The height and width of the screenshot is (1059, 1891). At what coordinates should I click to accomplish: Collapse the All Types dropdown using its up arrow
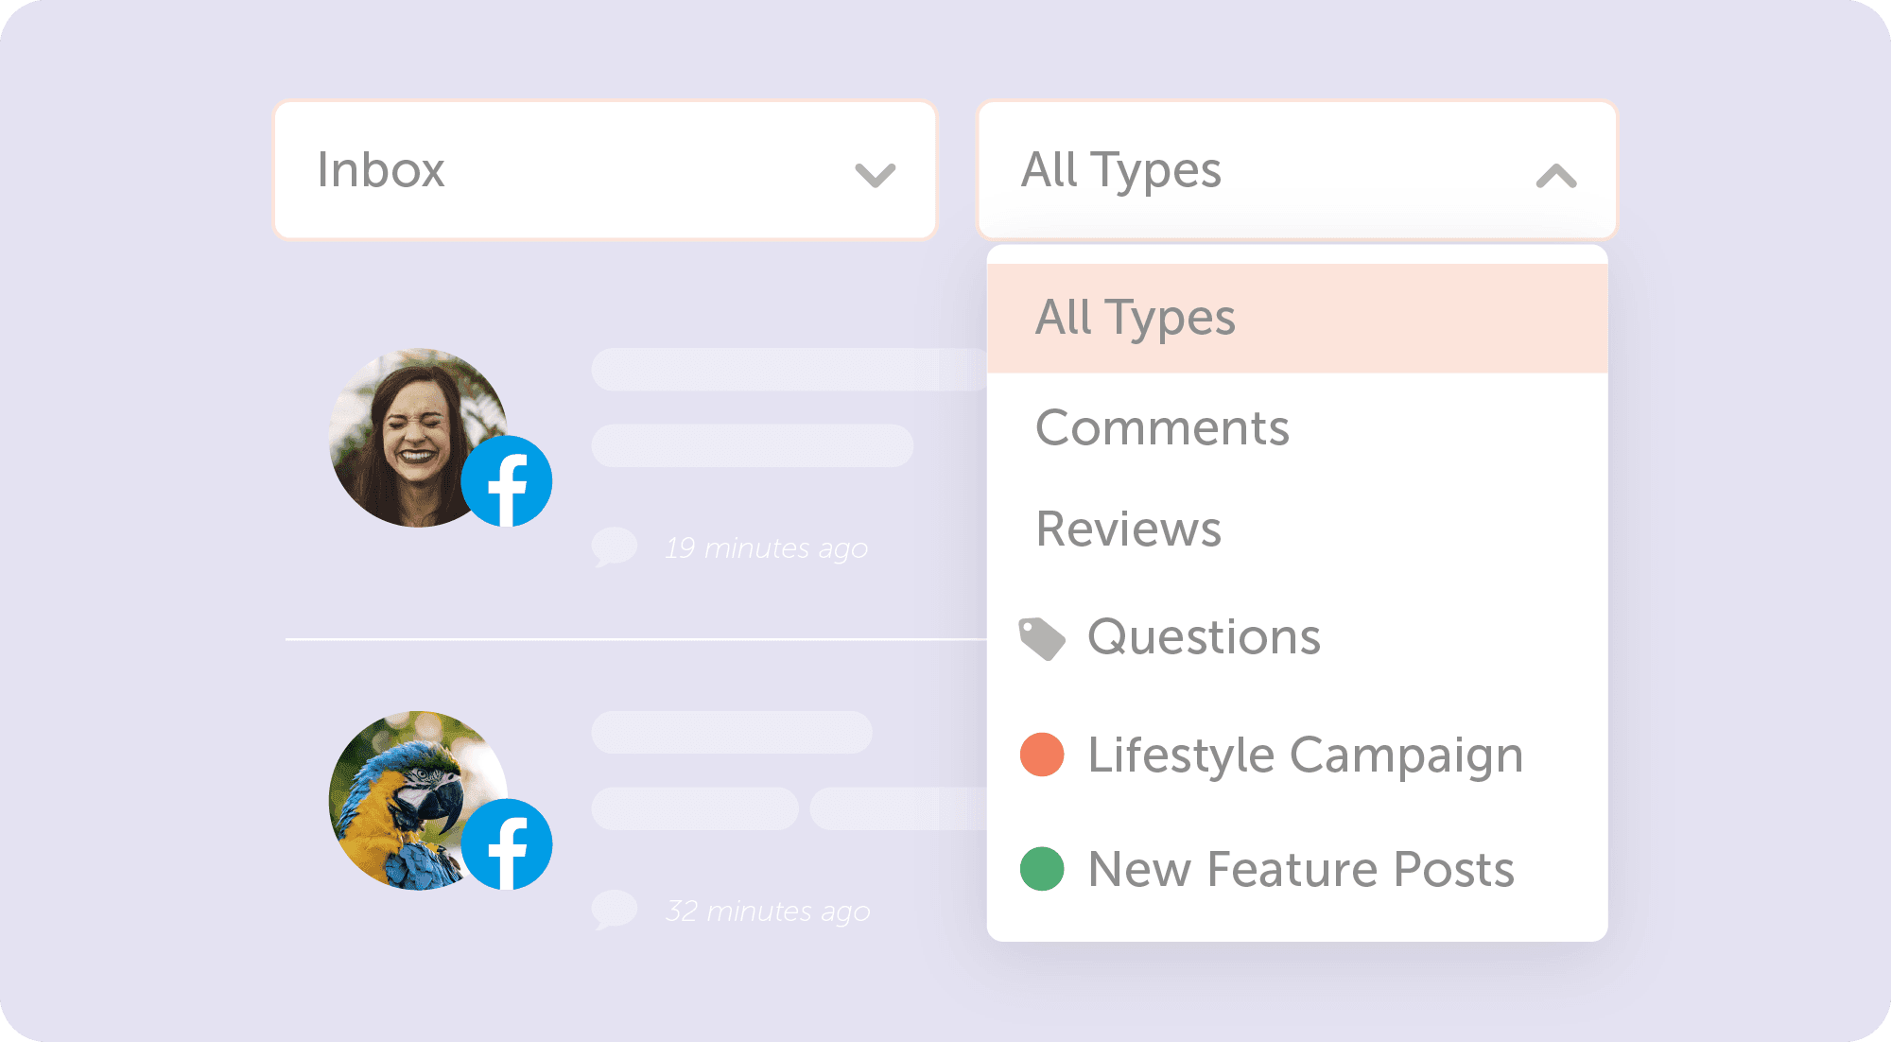[1556, 175]
